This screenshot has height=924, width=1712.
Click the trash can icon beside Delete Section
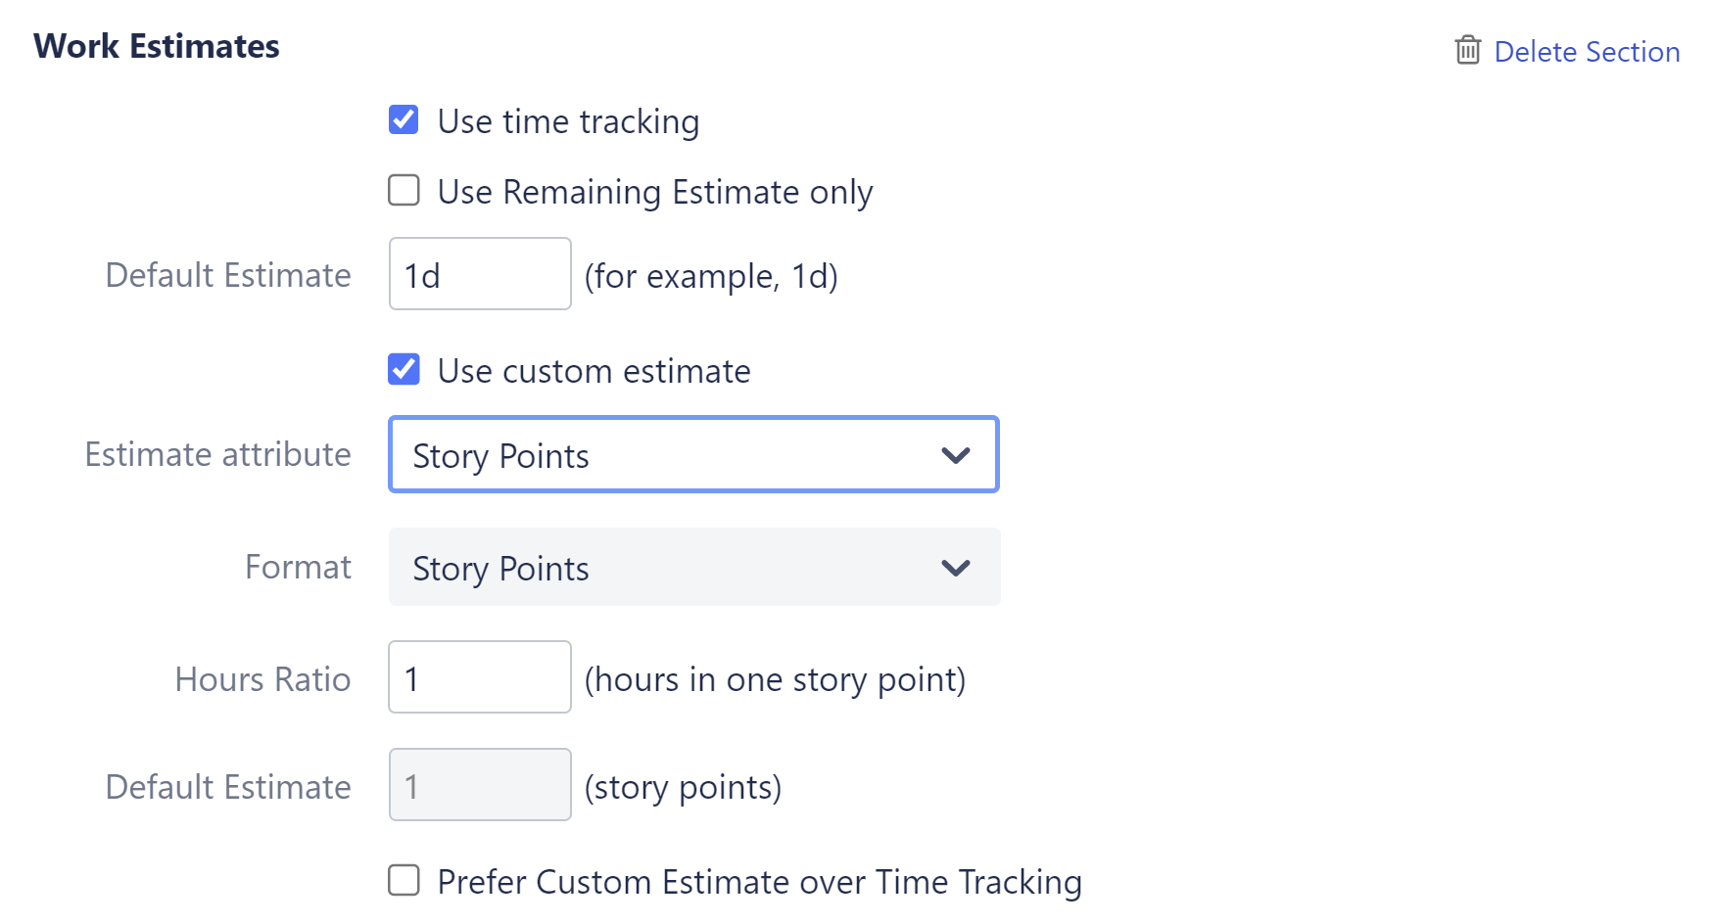point(1467,51)
